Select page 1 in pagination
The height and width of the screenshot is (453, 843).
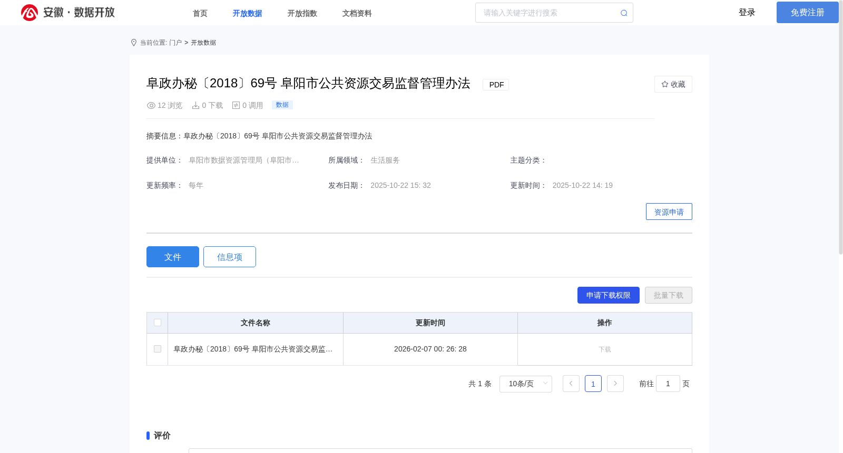pyautogui.click(x=593, y=384)
